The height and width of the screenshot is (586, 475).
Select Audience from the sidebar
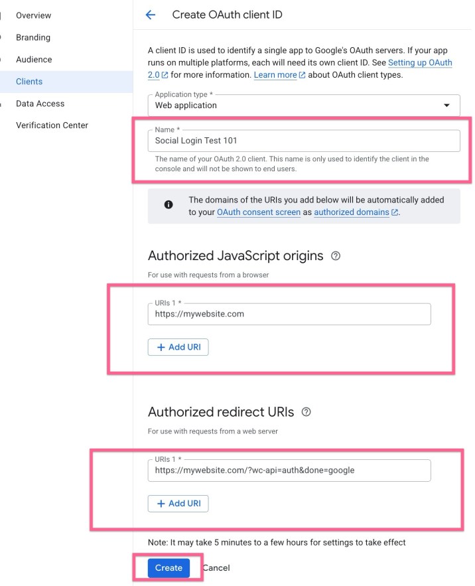(x=34, y=59)
